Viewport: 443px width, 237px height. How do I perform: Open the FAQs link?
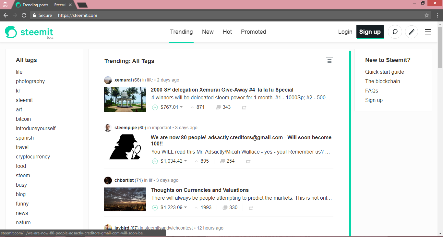coord(372,91)
